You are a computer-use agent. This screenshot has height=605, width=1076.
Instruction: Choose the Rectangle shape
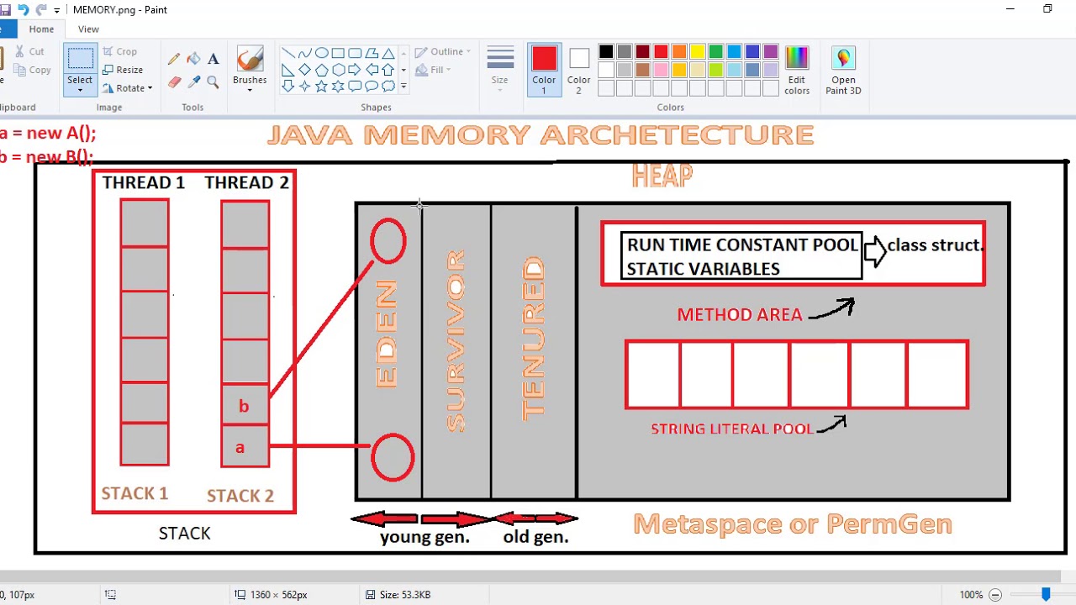tap(338, 53)
